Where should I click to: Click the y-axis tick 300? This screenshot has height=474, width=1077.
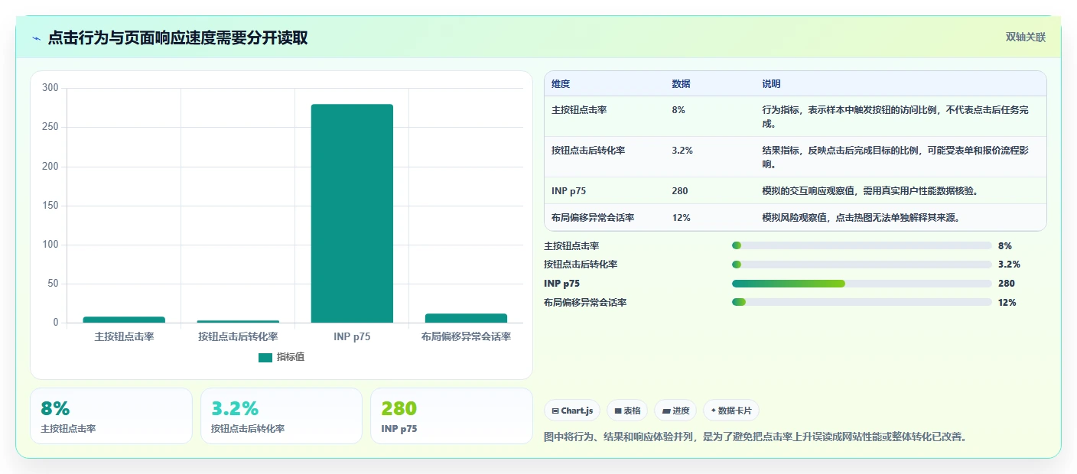[50, 88]
